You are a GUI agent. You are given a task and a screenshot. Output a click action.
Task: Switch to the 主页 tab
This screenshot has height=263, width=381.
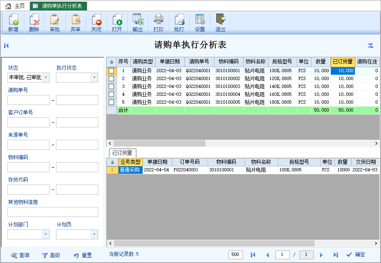pos(15,6)
